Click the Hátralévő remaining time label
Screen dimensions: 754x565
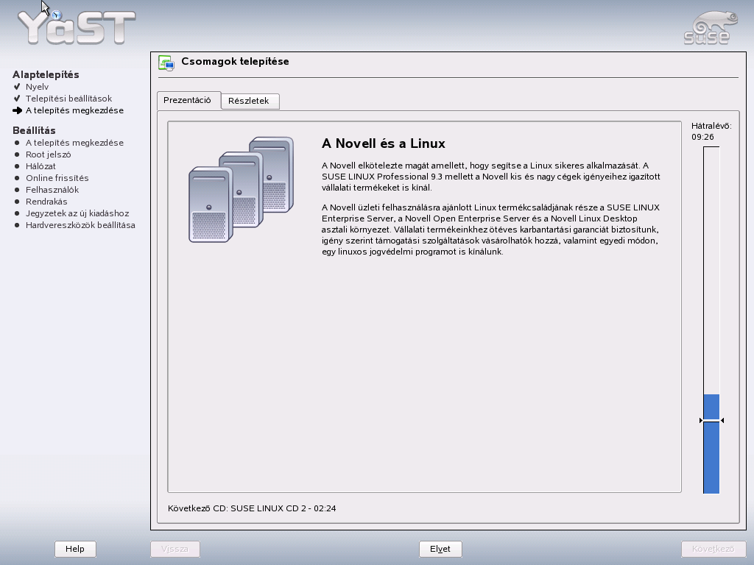point(711,126)
